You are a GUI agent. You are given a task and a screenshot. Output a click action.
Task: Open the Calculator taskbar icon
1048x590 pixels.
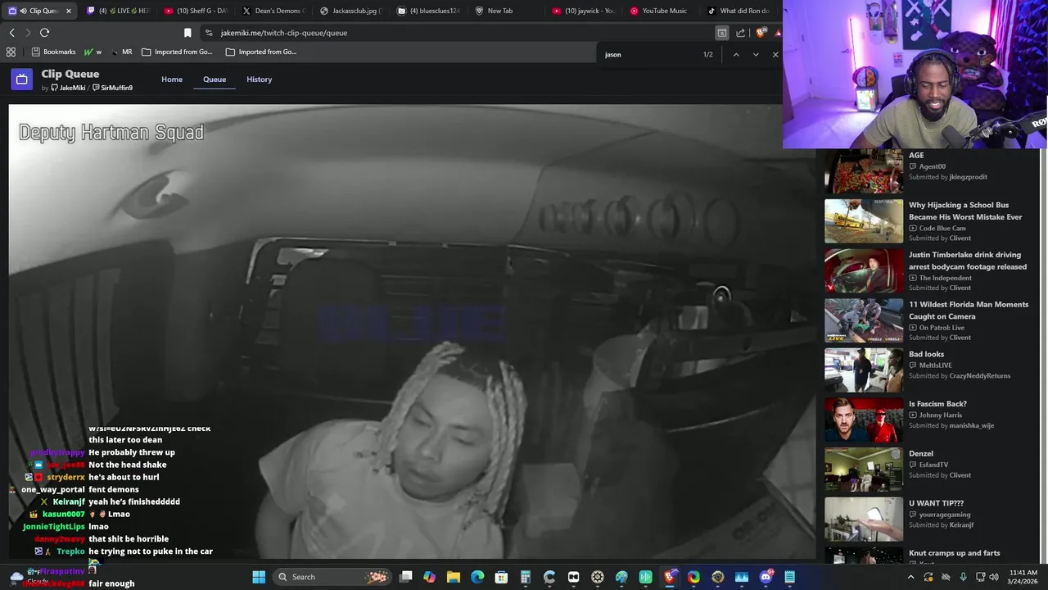click(x=526, y=577)
